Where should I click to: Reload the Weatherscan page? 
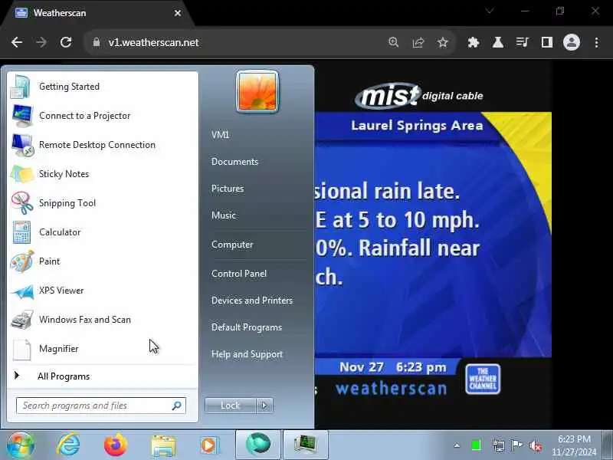tap(66, 42)
